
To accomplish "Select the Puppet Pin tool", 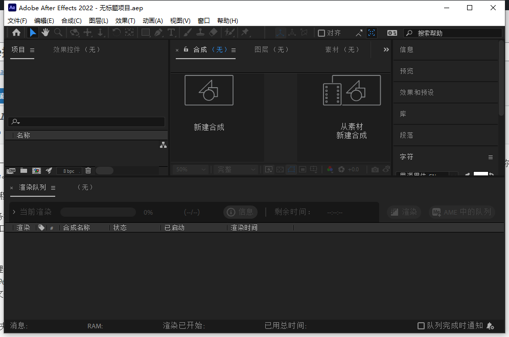I will coord(245,32).
